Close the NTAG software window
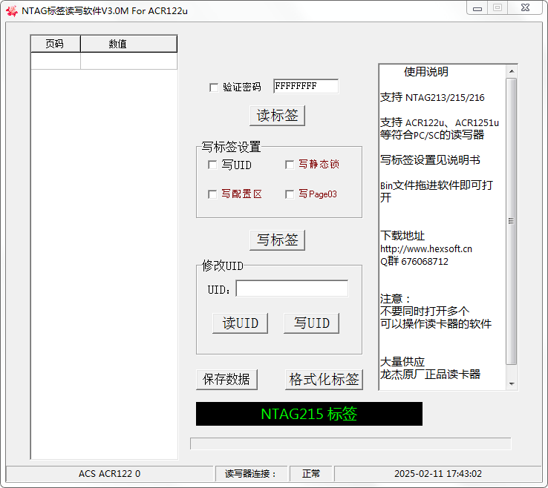The height and width of the screenshot is (488, 548). 525,8
